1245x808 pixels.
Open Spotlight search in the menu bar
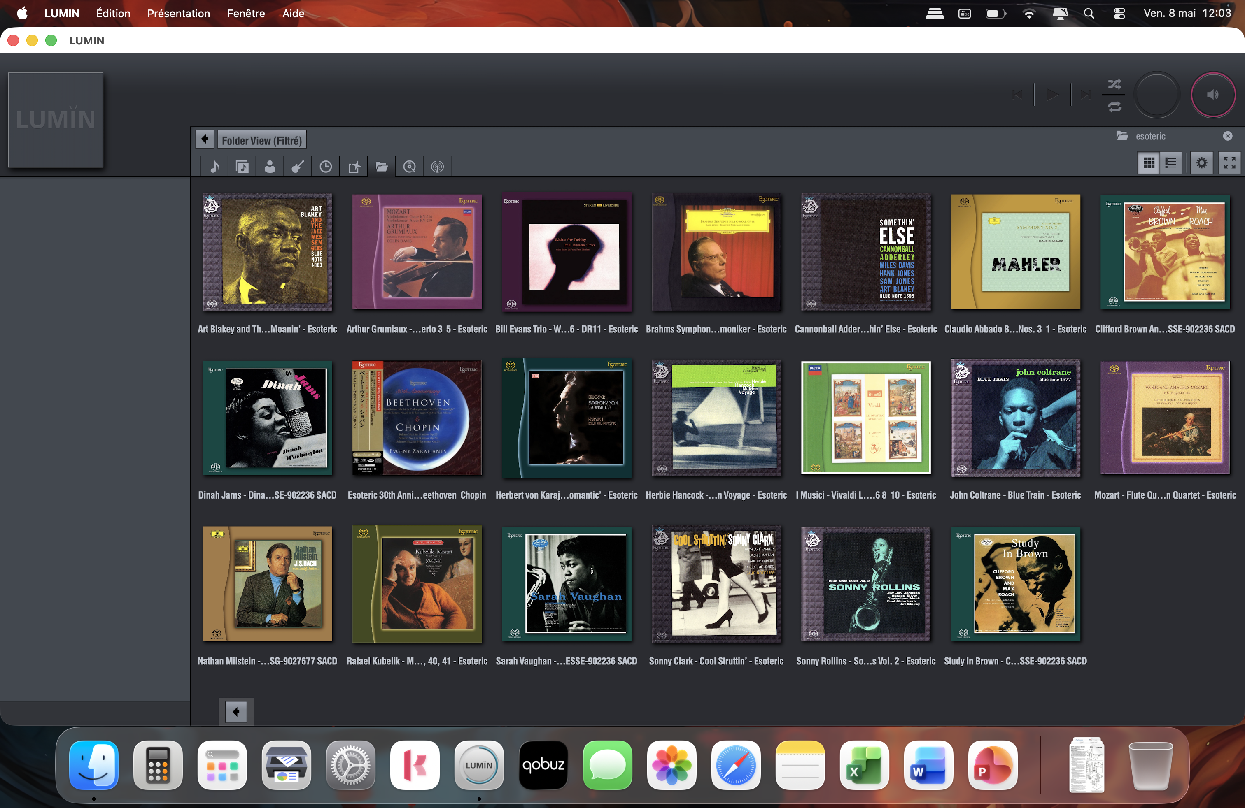1089,13
